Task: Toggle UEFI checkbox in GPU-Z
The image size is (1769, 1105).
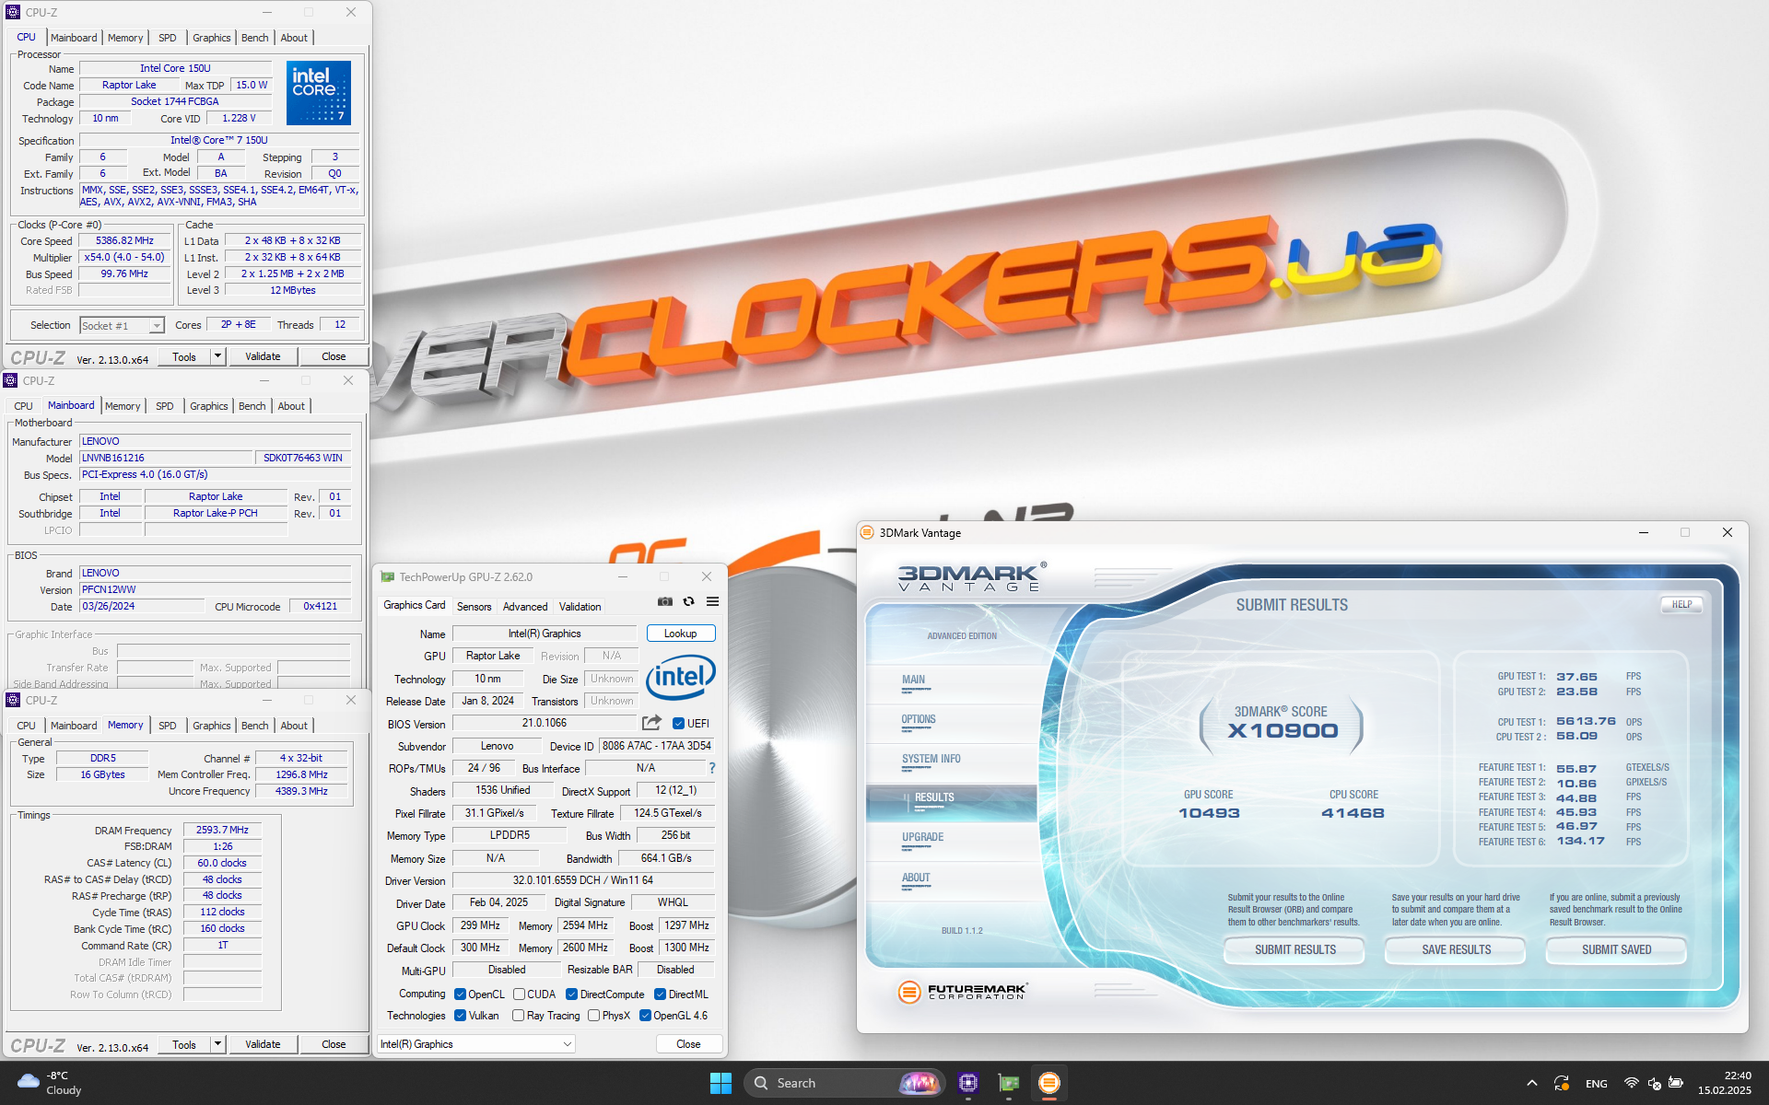Action: tap(678, 724)
